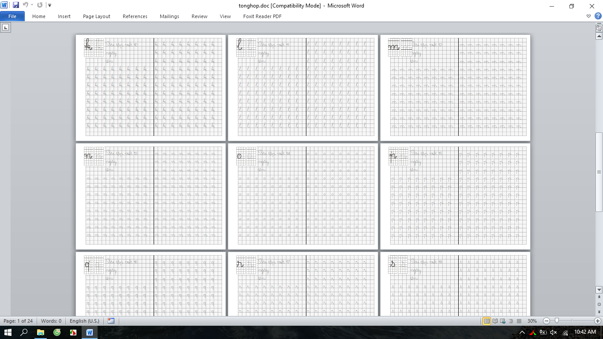Click the Save icon in Quick Access Toolbar

click(x=16, y=5)
